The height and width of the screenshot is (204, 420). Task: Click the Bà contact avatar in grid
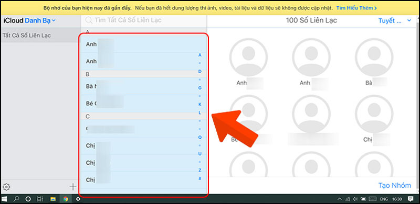[374, 57]
